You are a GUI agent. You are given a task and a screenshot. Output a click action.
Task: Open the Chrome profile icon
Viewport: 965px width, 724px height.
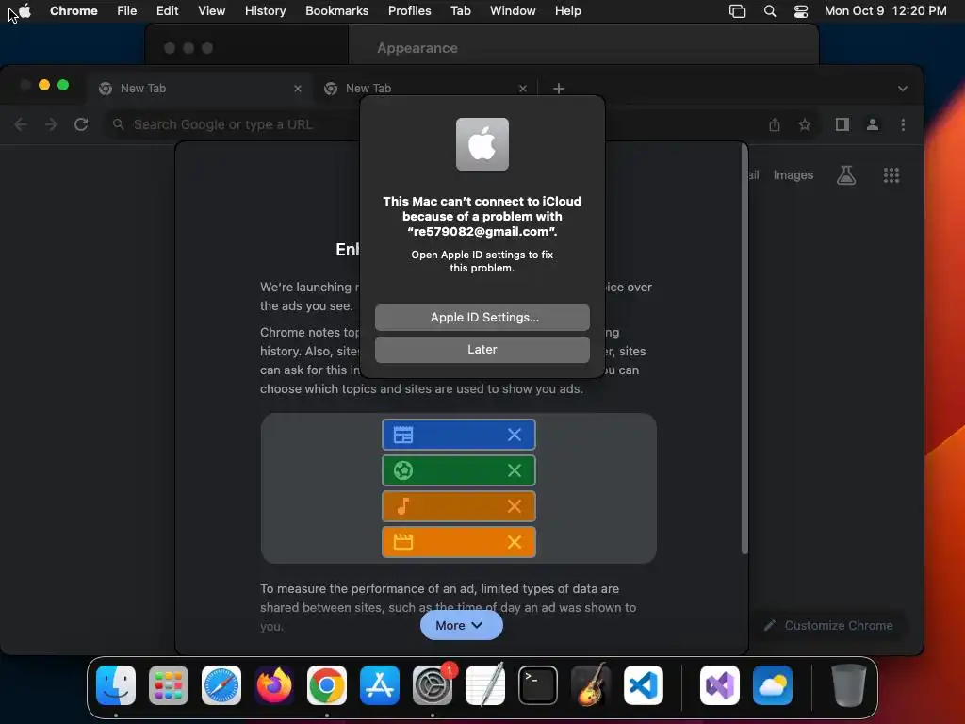click(872, 125)
